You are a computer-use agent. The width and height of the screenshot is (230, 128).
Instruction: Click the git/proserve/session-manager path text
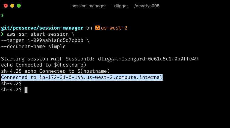(x=42, y=28)
